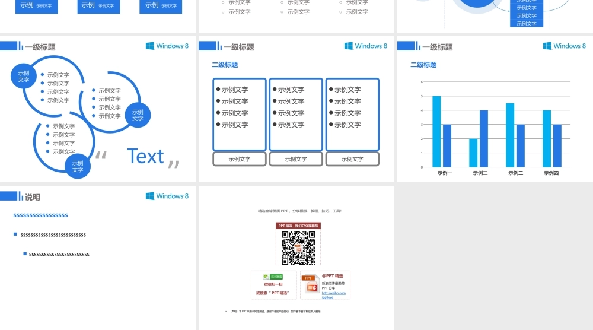The width and height of the screenshot is (593, 330).
Task: Click the 示例四 category label on the chart
Action: (551, 173)
